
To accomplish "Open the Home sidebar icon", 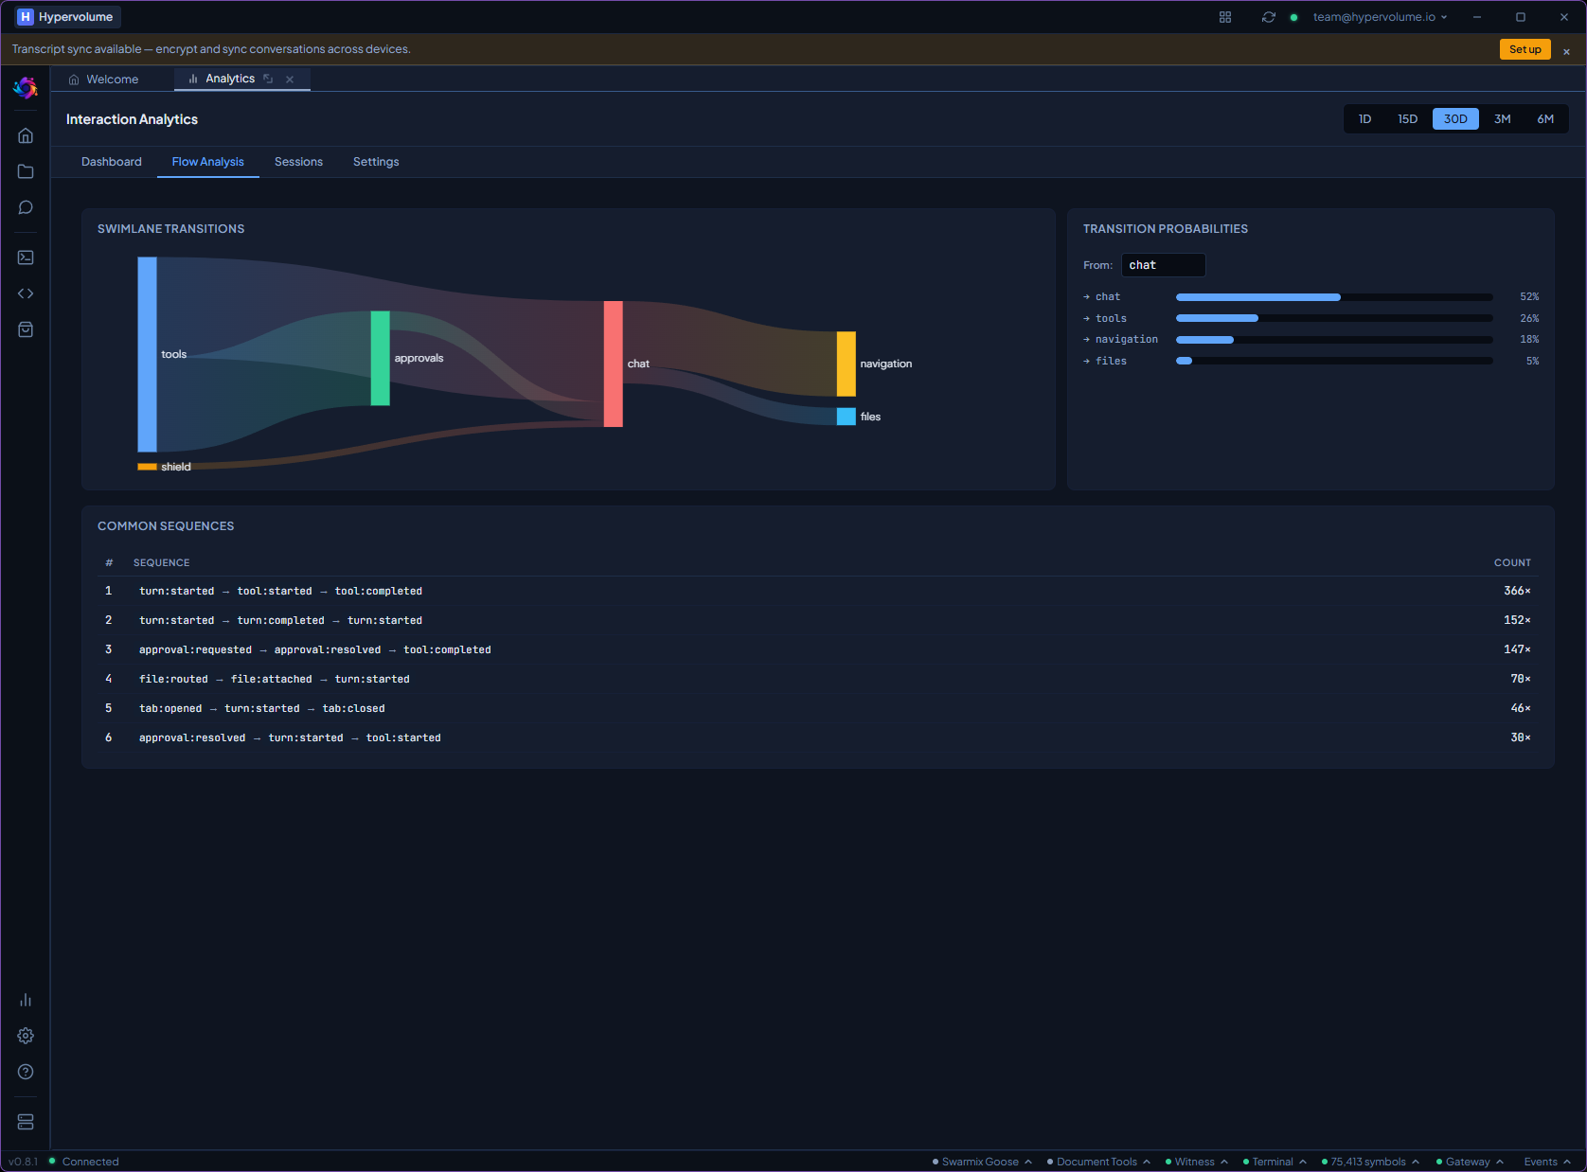I will (x=26, y=135).
